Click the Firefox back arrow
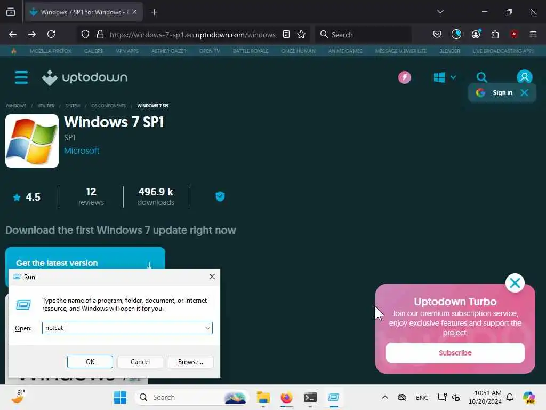546x410 pixels. coord(13,34)
